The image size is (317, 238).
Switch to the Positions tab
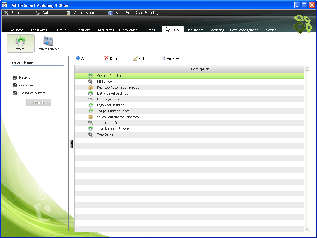(84, 30)
